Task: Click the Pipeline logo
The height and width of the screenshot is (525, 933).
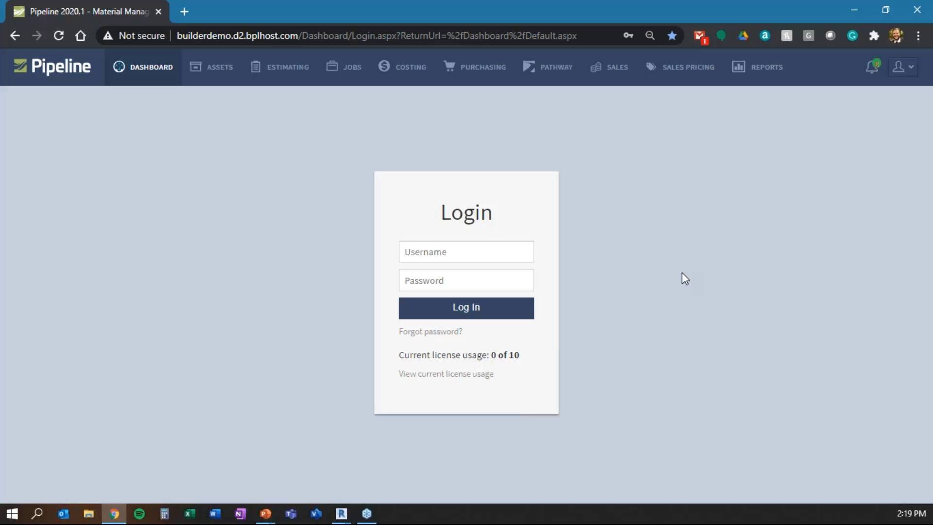Action: click(x=52, y=67)
